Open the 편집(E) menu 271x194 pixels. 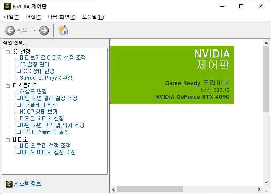tap(34, 17)
